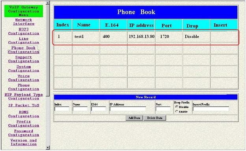Screen dimensions: 246x151
Task: Focus the Insert Prefix input field
Action: pos(211,109)
